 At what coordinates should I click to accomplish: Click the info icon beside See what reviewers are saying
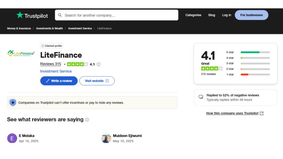[x=87, y=120]
